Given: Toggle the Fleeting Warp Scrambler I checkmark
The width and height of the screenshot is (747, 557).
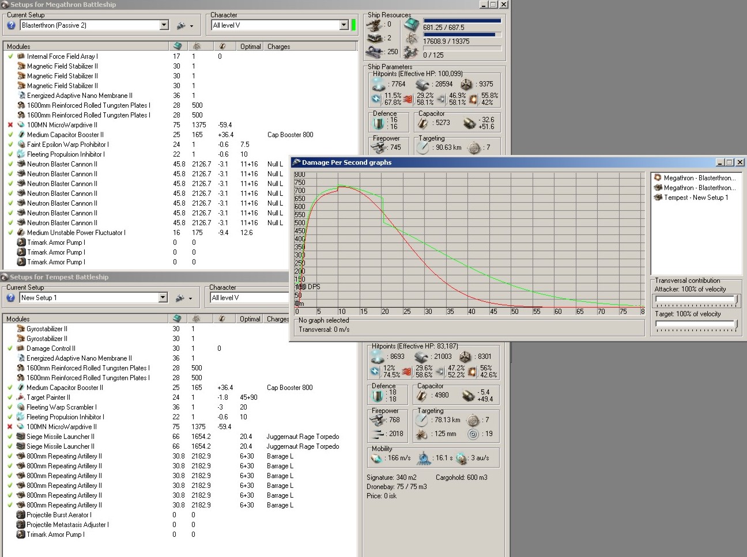Looking at the screenshot, I should tap(10, 407).
